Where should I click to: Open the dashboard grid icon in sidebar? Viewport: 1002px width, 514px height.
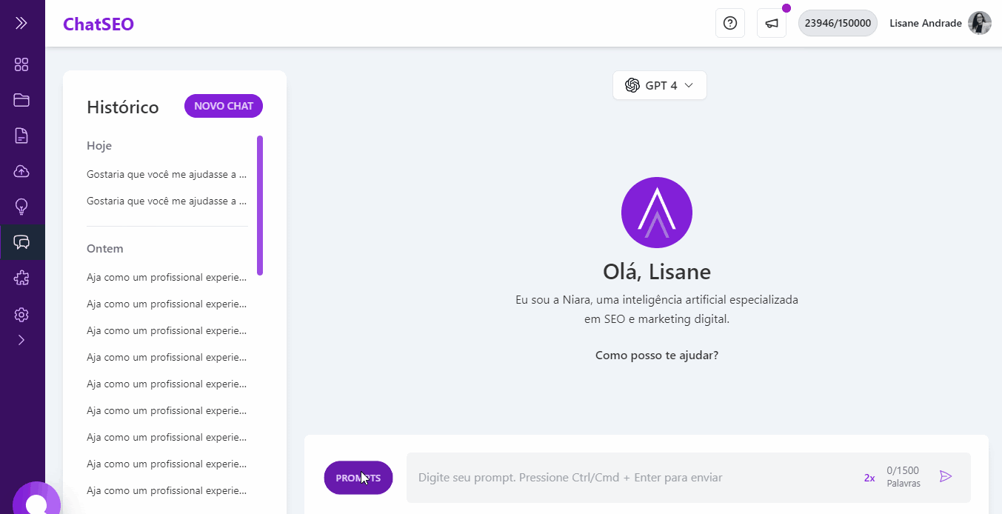(21, 64)
